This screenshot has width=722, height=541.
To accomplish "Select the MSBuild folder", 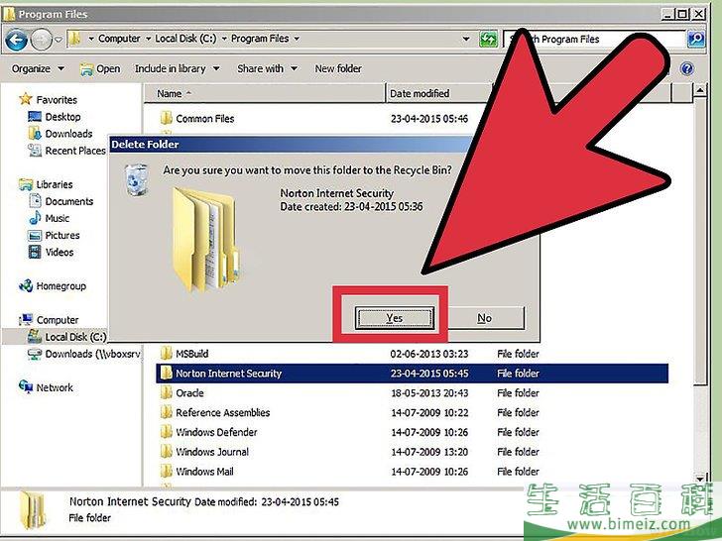I will coord(192,354).
